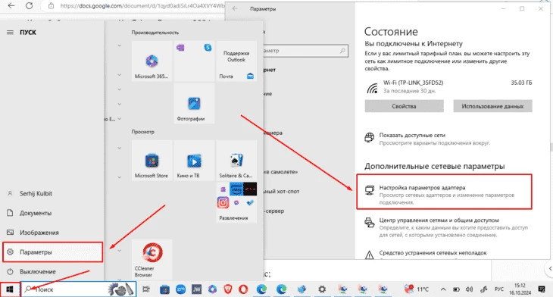The height and width of the screenshot is (297, 553).
Task: Open the Microsoft 365 taskbar icon
Action: point(212,289)
